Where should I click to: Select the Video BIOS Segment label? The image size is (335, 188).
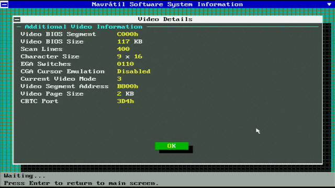[58, 34]
